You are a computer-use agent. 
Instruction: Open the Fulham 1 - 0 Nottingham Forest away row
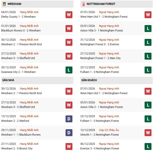(x=99, y=121)
